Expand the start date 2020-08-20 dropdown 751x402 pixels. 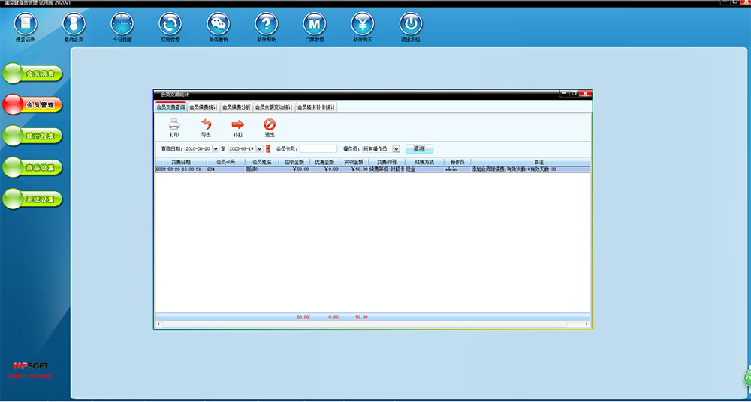point(214,149)
